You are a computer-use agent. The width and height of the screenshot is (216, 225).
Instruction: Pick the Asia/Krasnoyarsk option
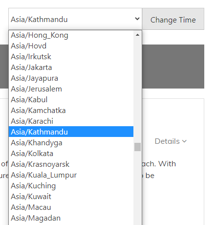71,164
